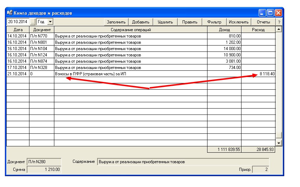Click the Добавить button
Viewport: 300px width, 187px height.
(x=141, y=22)
